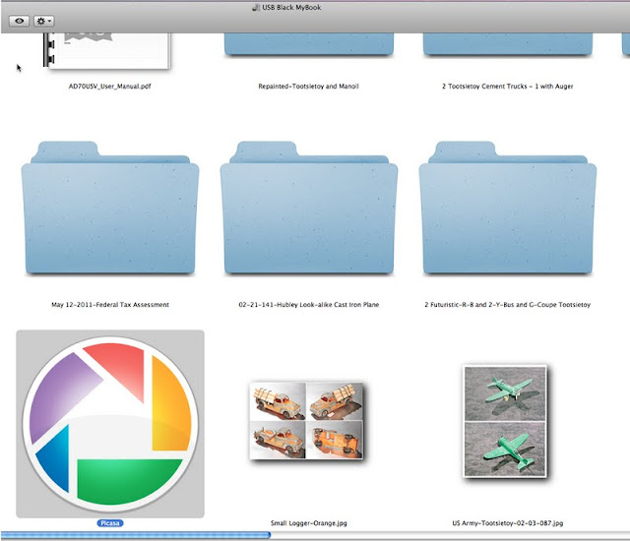
Task: Select the AD70USV_User_Manual.pdf document icon
Action: coord(107,51)
